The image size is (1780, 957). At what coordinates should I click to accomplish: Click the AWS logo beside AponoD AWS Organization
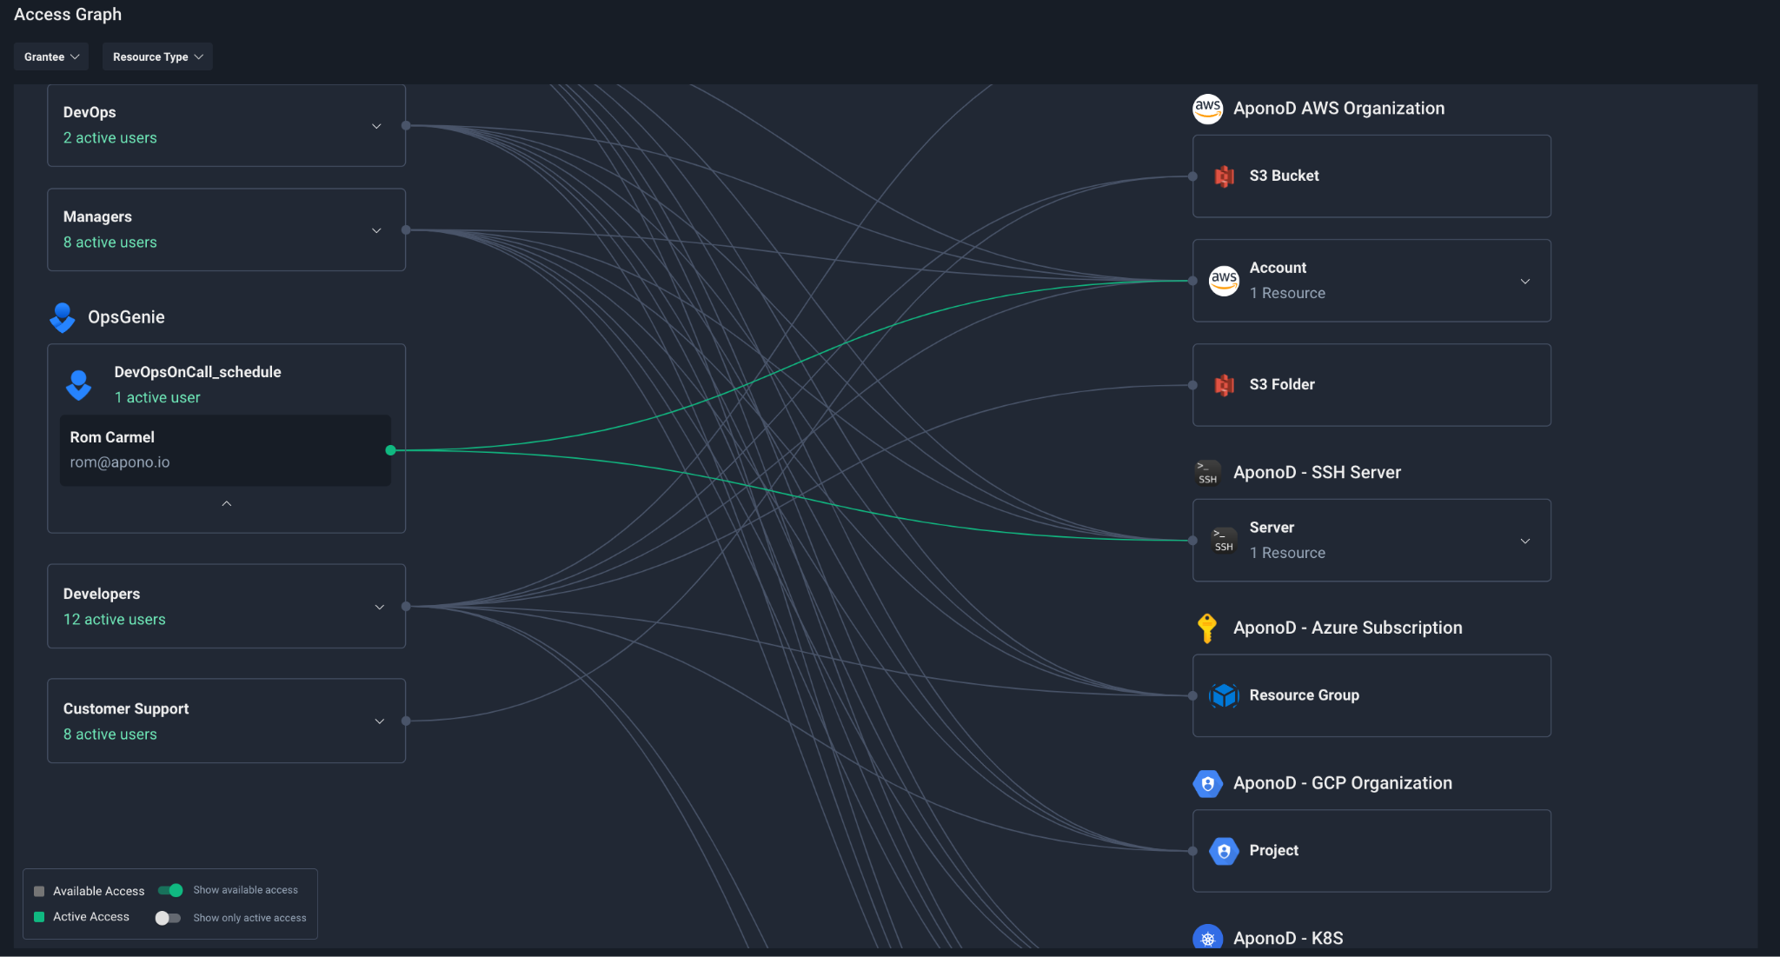[1207, 109]
